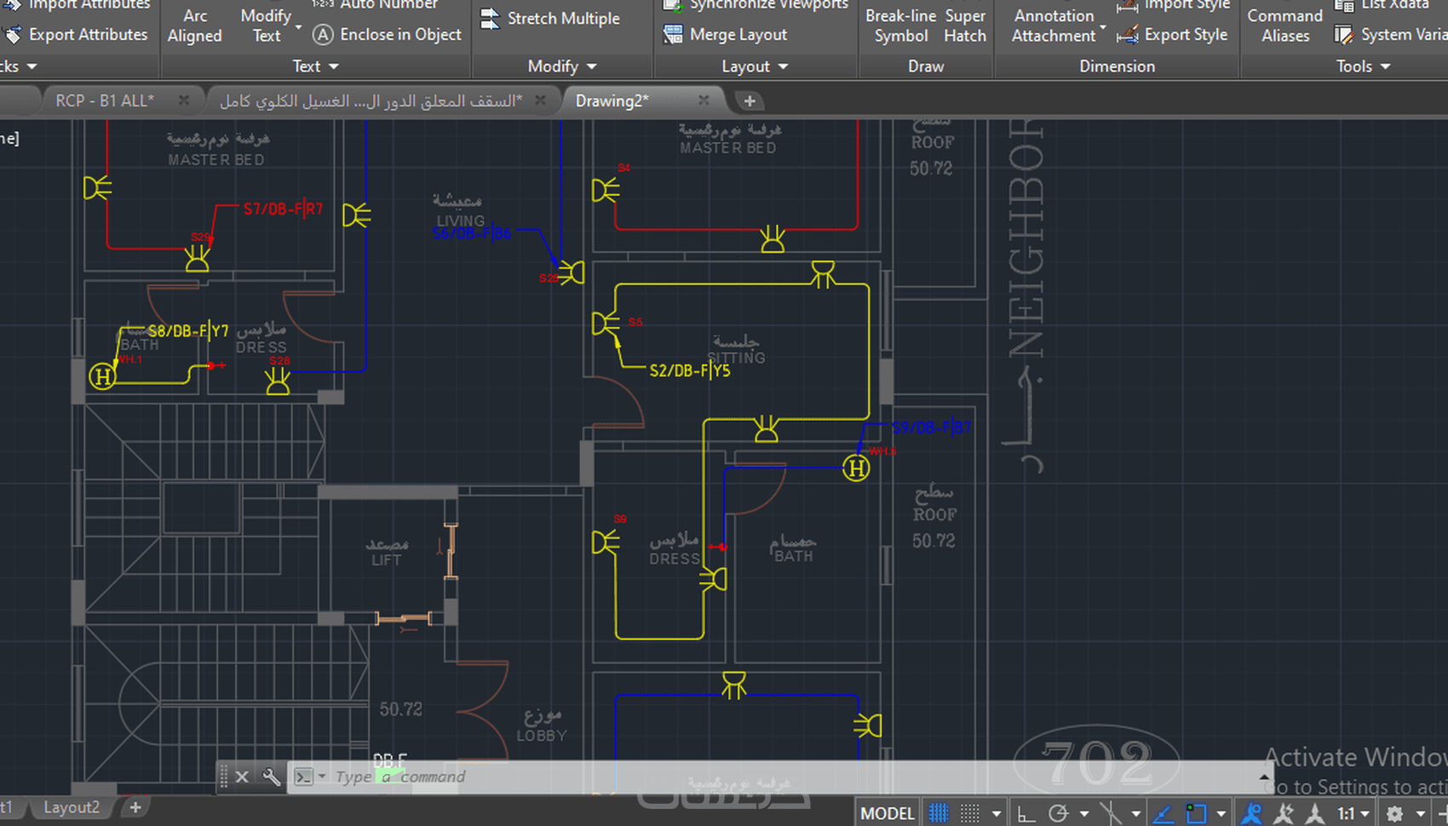Click the Modify Text button
Screen dimensions: 1448x826
[266, 26]
